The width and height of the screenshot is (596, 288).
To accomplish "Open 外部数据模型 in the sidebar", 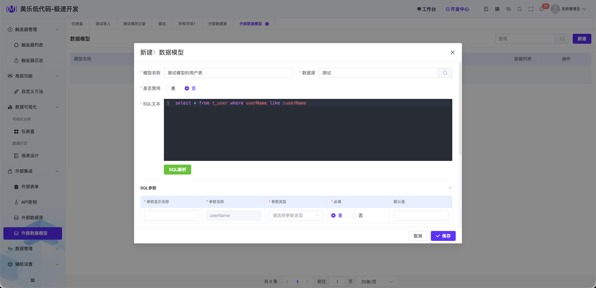I will click(x=33, y=233).
